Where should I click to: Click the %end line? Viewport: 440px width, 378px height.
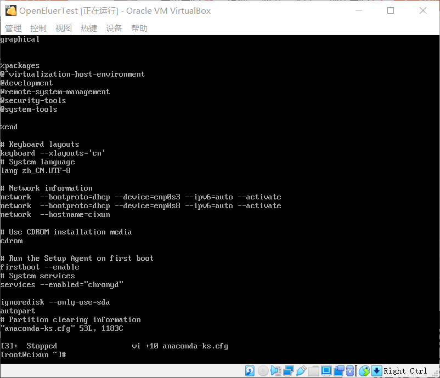pos(9,127)
